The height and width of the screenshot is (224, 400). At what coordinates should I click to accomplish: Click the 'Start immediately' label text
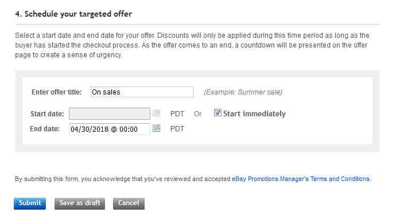tap(254, 113)
